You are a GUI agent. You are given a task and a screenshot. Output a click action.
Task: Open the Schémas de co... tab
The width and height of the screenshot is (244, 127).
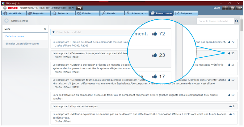click(x=136, y=13)
